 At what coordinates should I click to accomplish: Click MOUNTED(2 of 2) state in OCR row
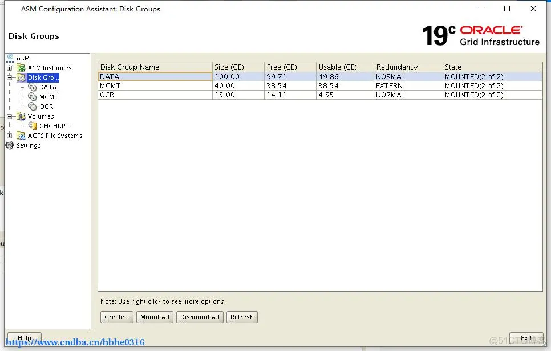tap(493, 95)
